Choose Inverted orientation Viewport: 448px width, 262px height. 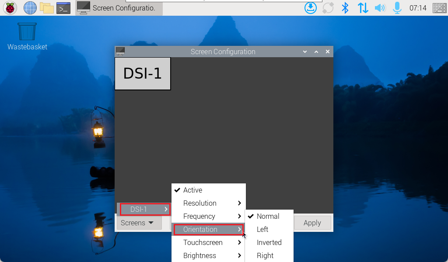[x=269, y=242]
